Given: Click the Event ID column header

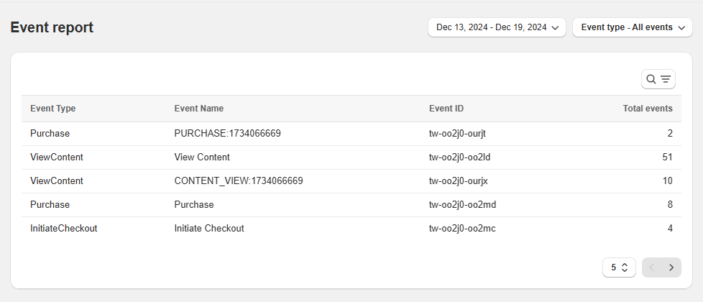Looking at the screenshot, I should pos(446,109).
